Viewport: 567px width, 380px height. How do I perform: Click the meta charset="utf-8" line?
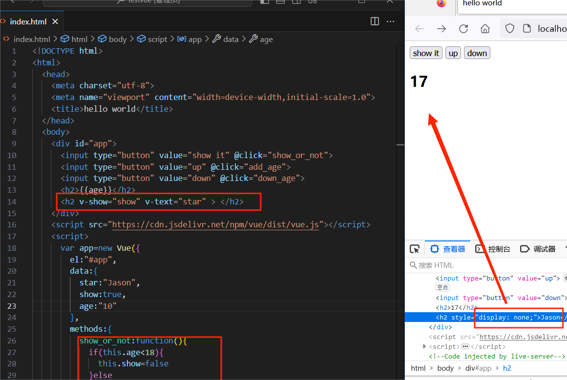click(103, 85)
